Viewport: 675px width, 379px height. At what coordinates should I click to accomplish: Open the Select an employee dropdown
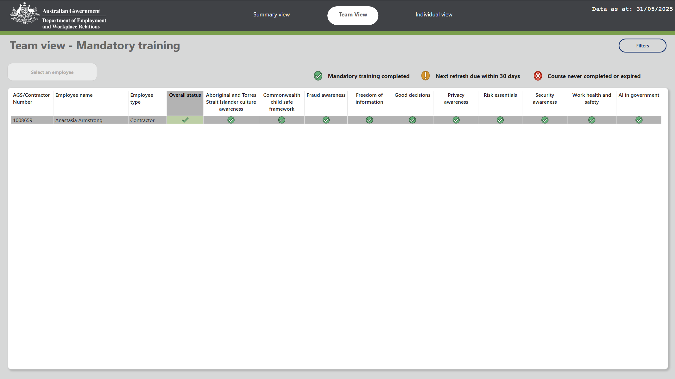[x=52, y=72]
